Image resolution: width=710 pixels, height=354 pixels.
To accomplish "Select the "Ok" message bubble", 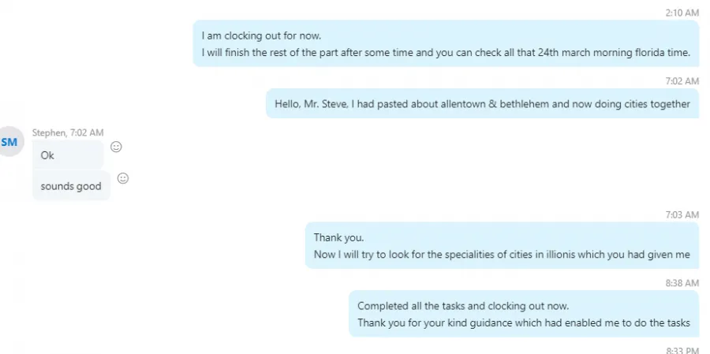I will tap(68, 155).
